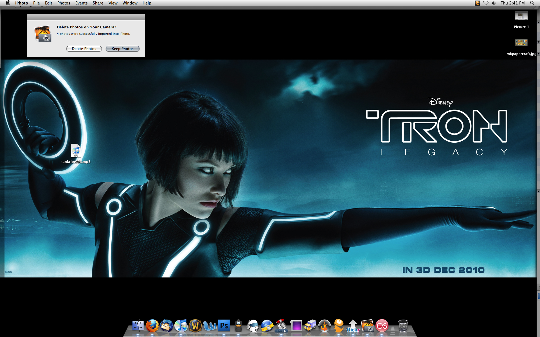Click the Wi-Fi status icon in menu bar
The image size is (540, 337).
[x=486, y=3]
